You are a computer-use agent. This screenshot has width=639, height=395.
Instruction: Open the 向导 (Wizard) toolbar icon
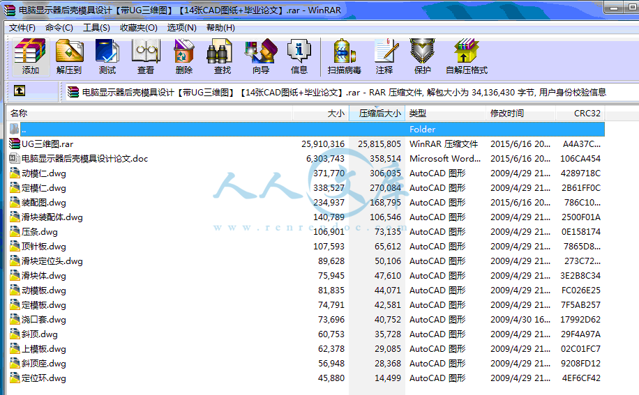[261, 52]
